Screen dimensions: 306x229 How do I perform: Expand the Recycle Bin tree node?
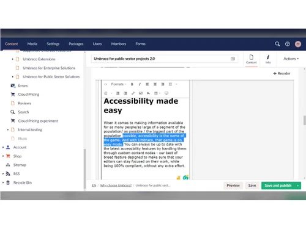tap(3, 183)
